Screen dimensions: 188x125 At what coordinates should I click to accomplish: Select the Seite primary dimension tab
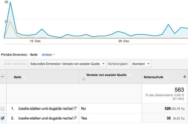click(x=34, y=55)
